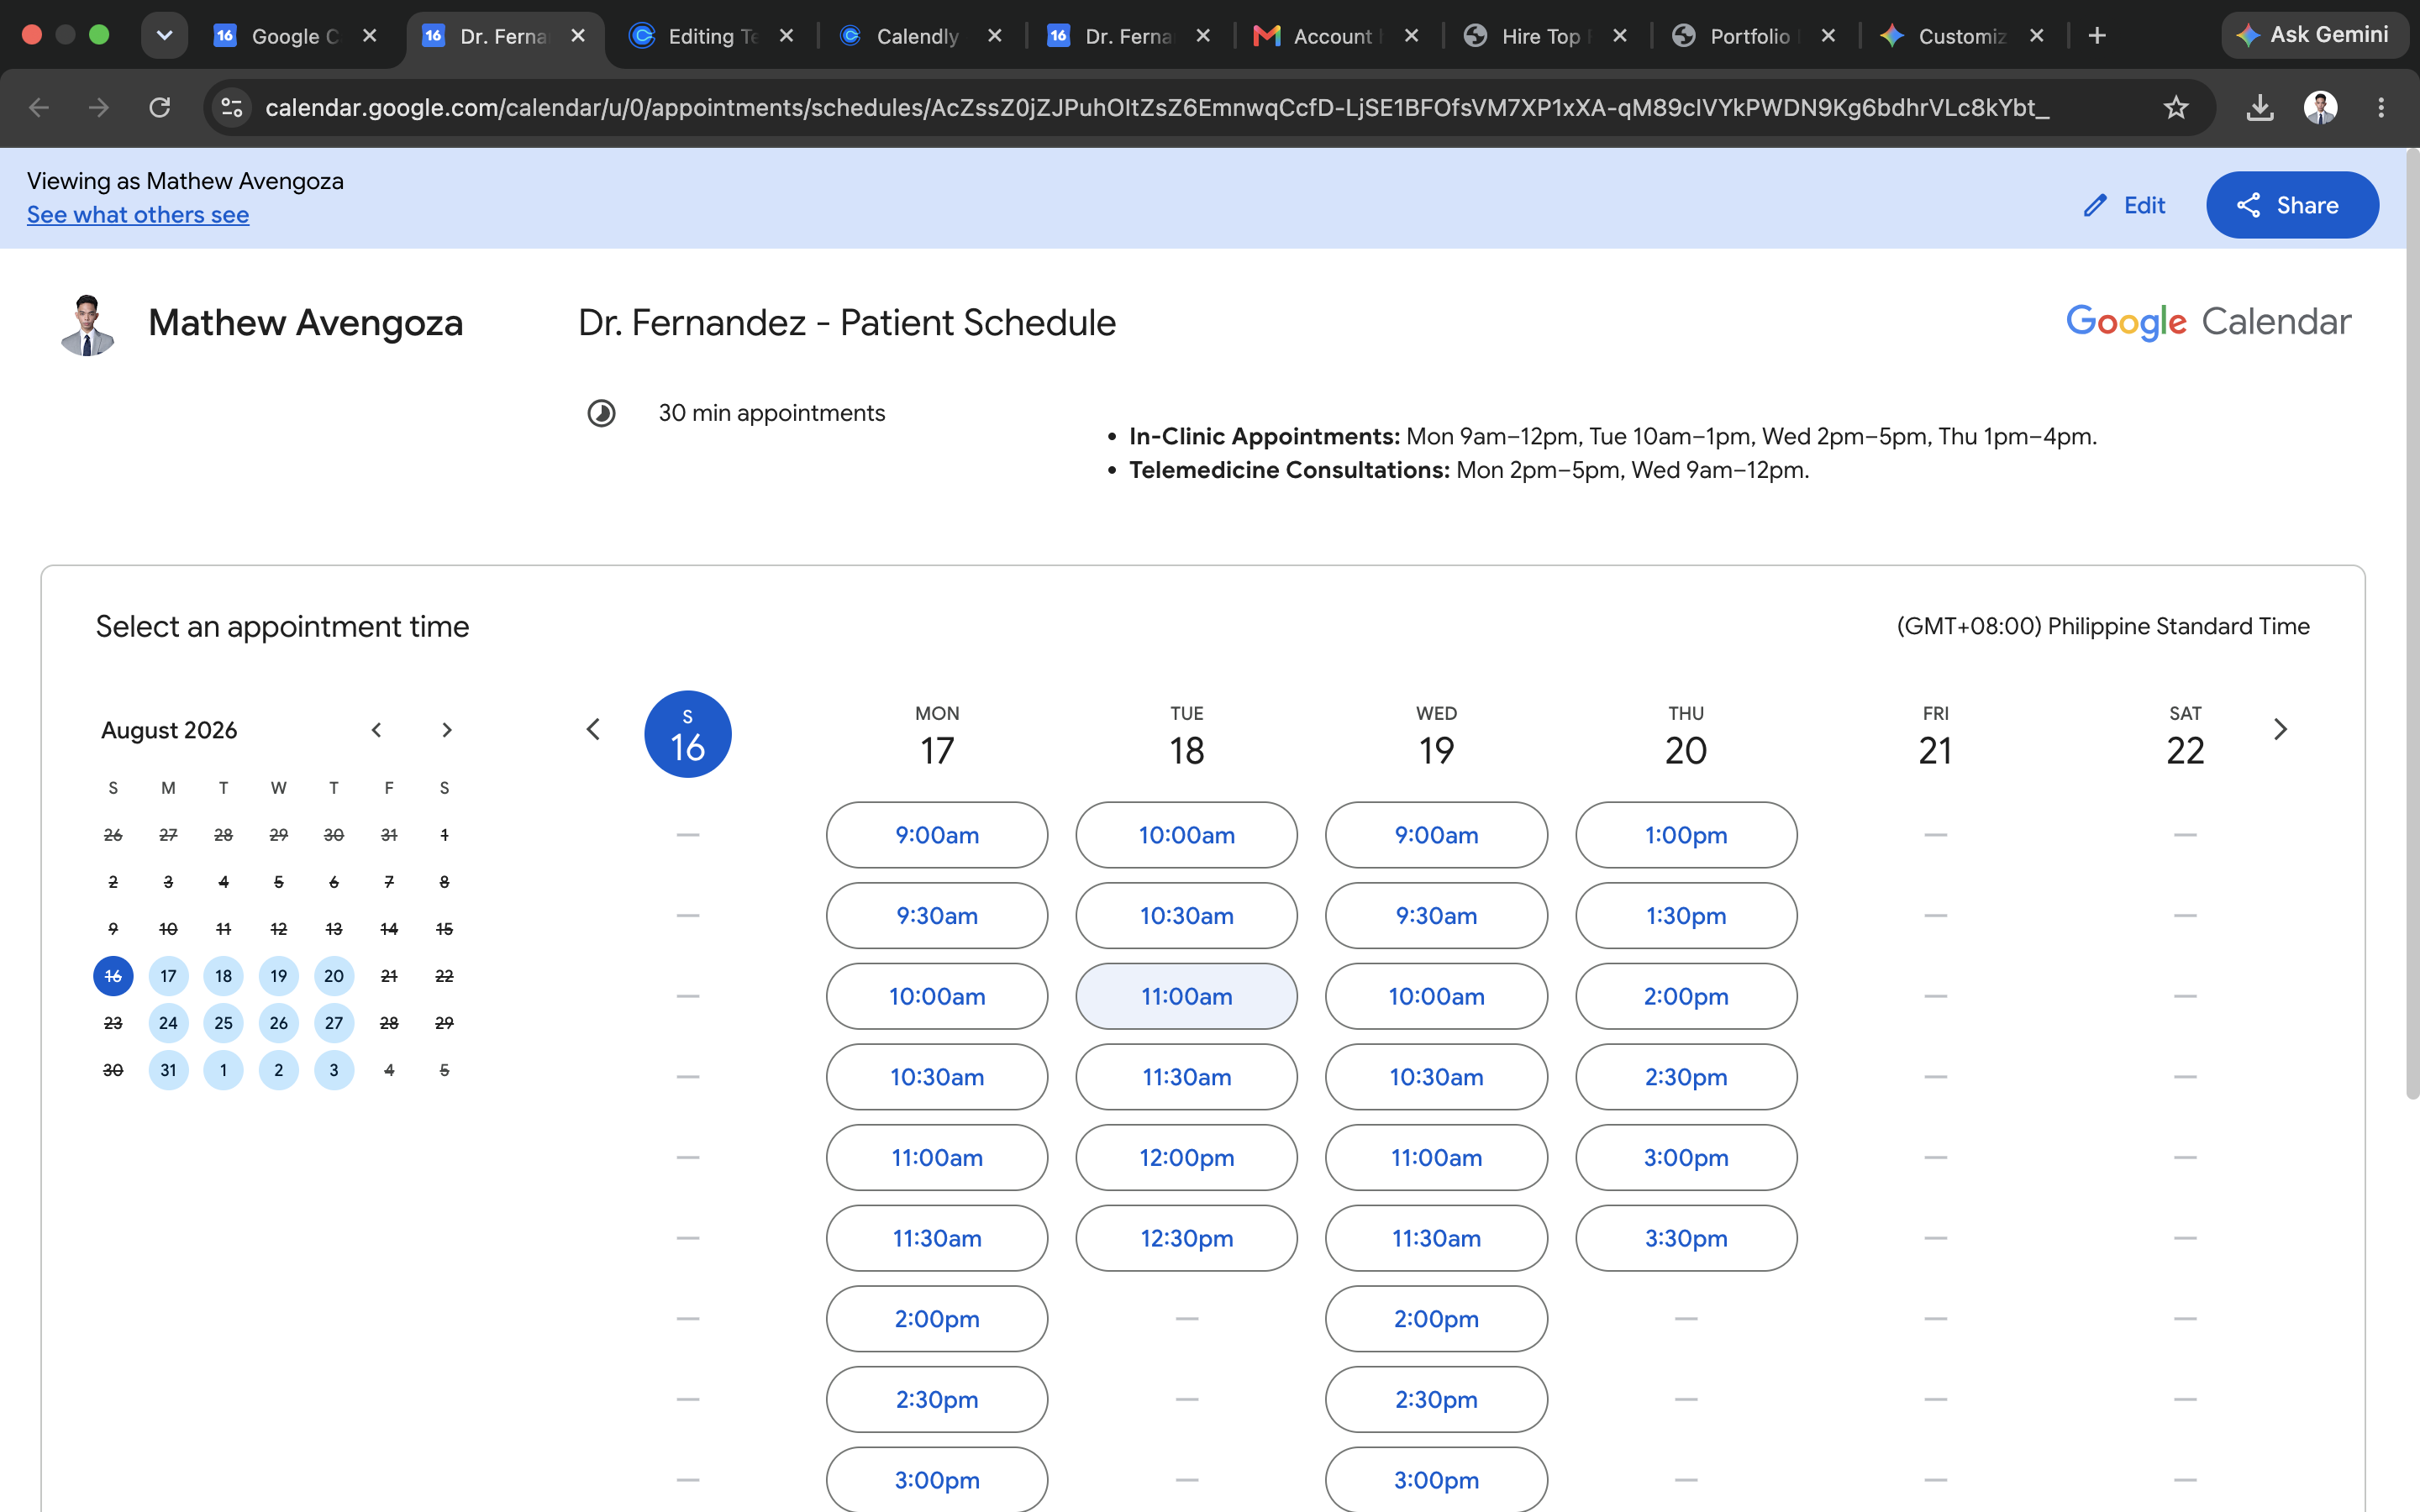
Task: Select Thursday 1:00pm appointment slot
Action: click(x=1686, y=835)
